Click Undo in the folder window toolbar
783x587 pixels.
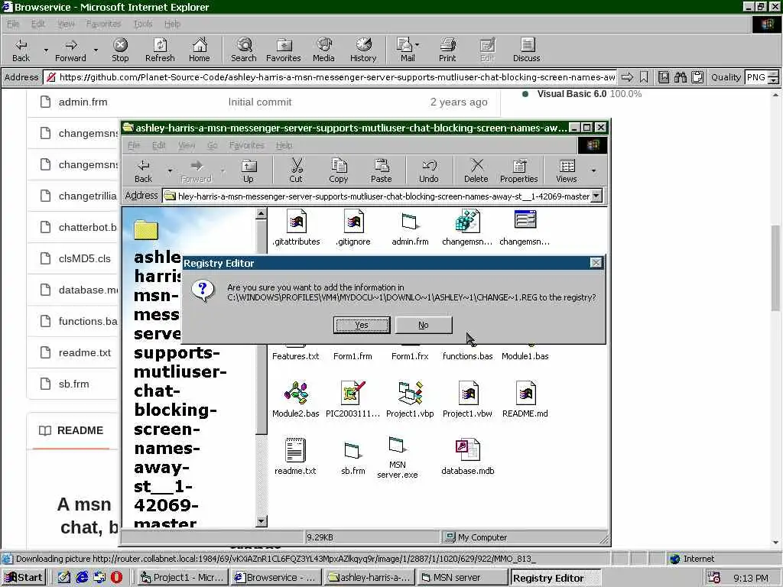tap(429, 170)
